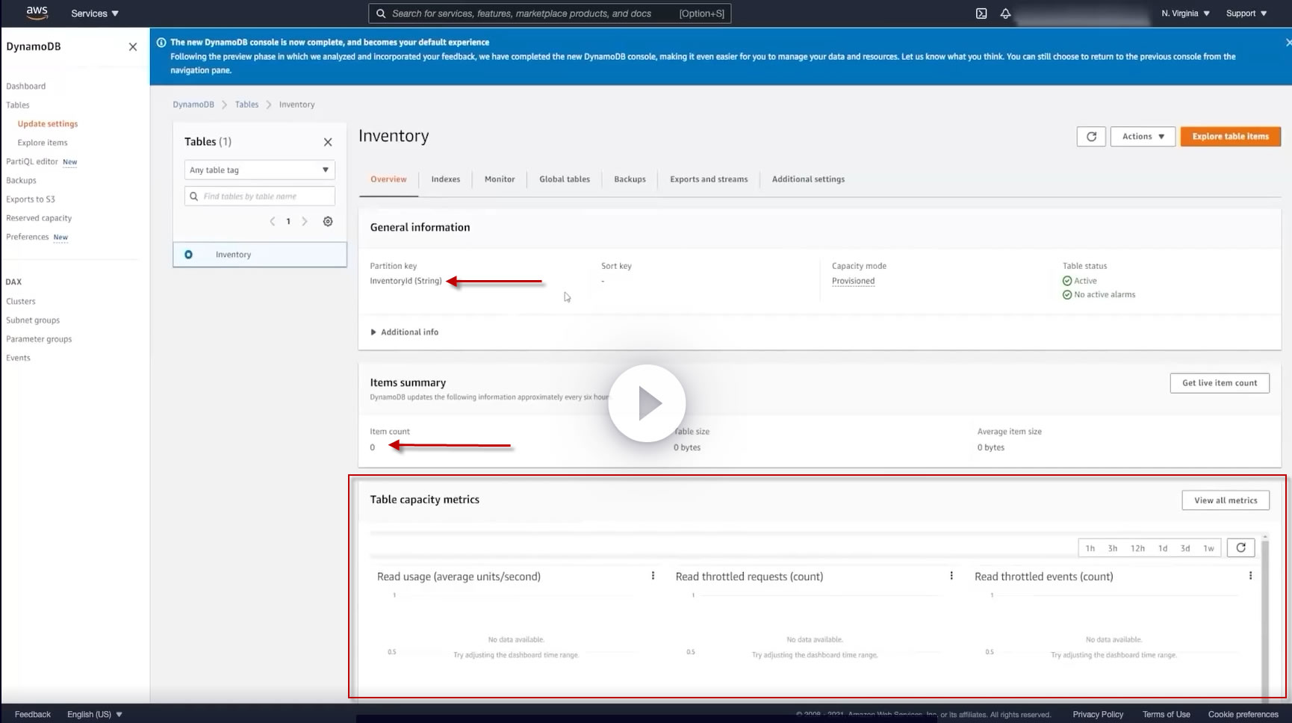Close the Tables list panel

328,142
